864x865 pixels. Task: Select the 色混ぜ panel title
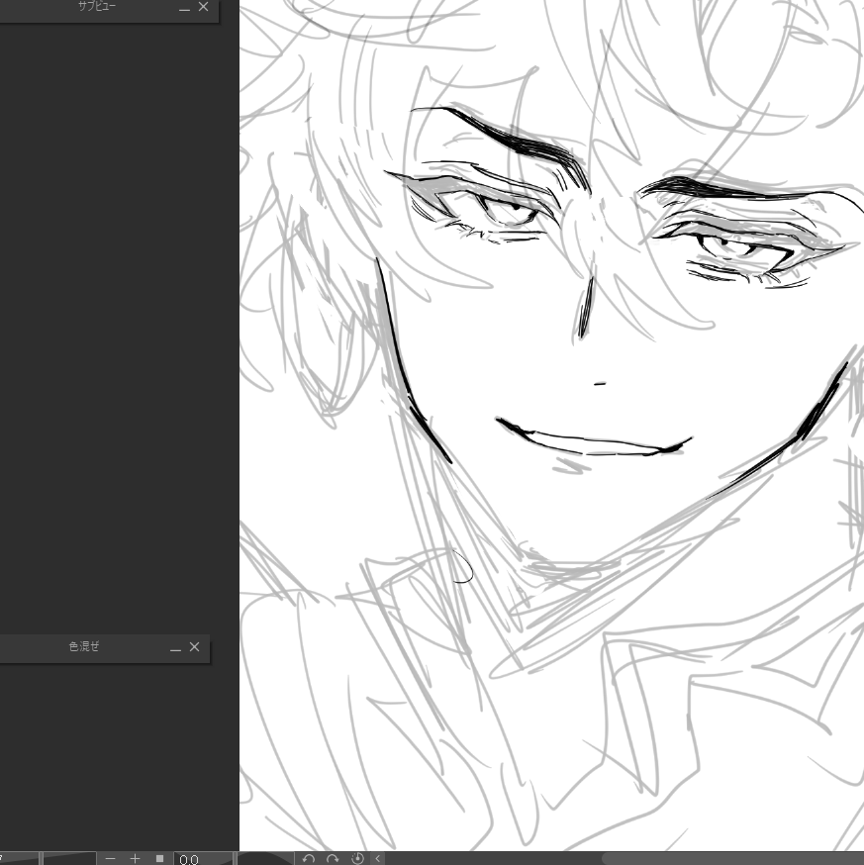(x=84, y=646)
